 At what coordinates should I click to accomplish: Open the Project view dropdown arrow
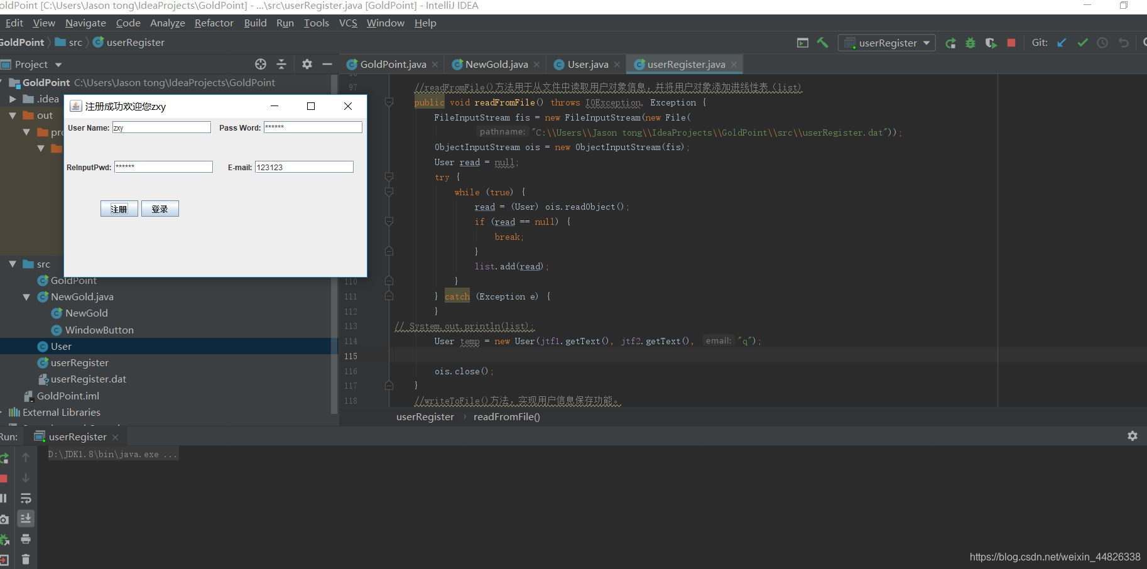[58, 65]
